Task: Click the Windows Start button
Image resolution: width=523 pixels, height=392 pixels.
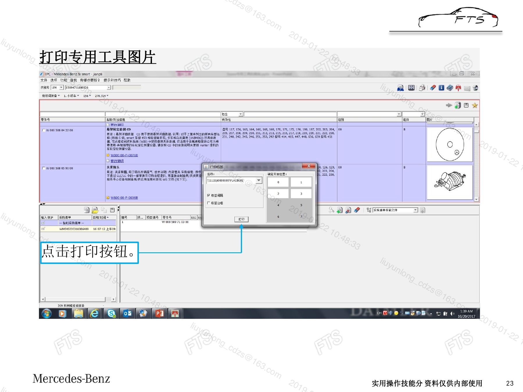Action: 46,313
